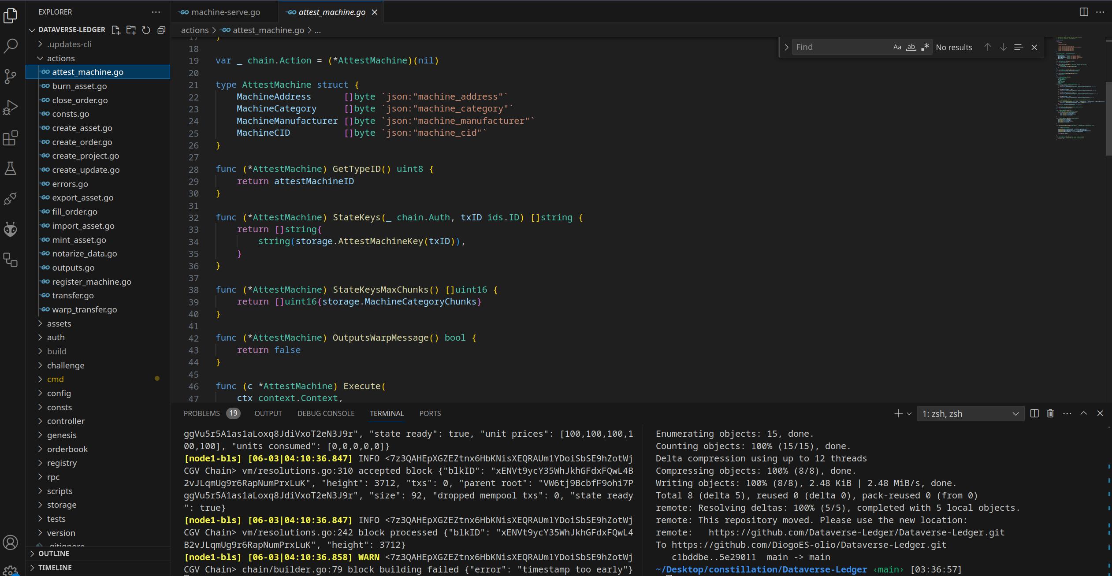Click the New File icon in Explorer
Image resolution: width=1112 pixels, height=576 pixels.
click(116, 30)
